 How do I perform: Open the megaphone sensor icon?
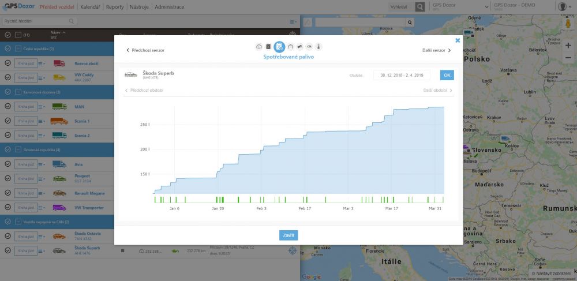[x=300, y=46]
